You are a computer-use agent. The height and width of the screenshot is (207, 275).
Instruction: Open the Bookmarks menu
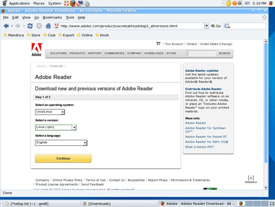(52, 18)
